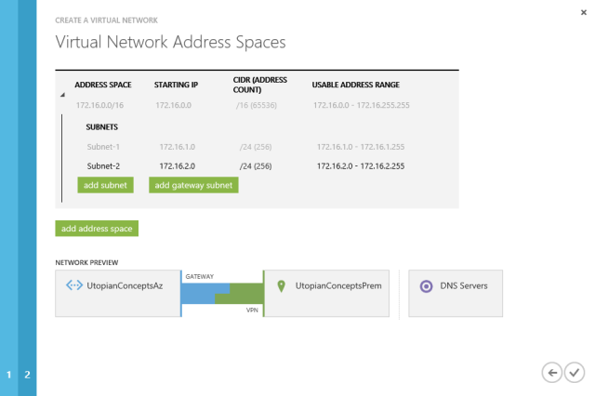Close the wizard with the X
Viewport: 595px width, 396px height.
point(584,12)
